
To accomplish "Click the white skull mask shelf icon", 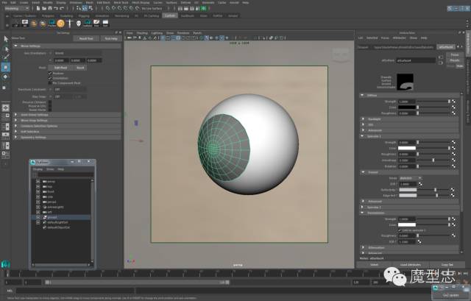I will click(79, 24).
